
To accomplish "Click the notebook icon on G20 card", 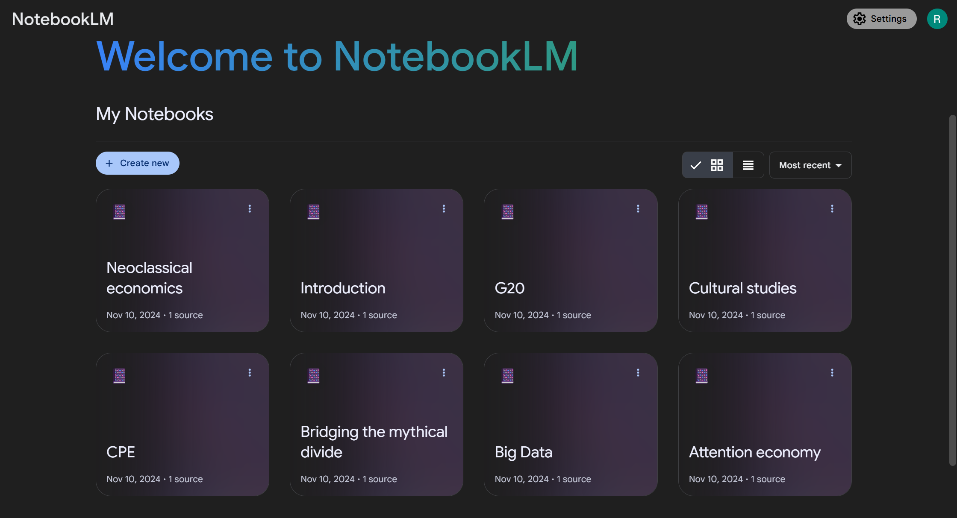I will (x=508, y=212).
